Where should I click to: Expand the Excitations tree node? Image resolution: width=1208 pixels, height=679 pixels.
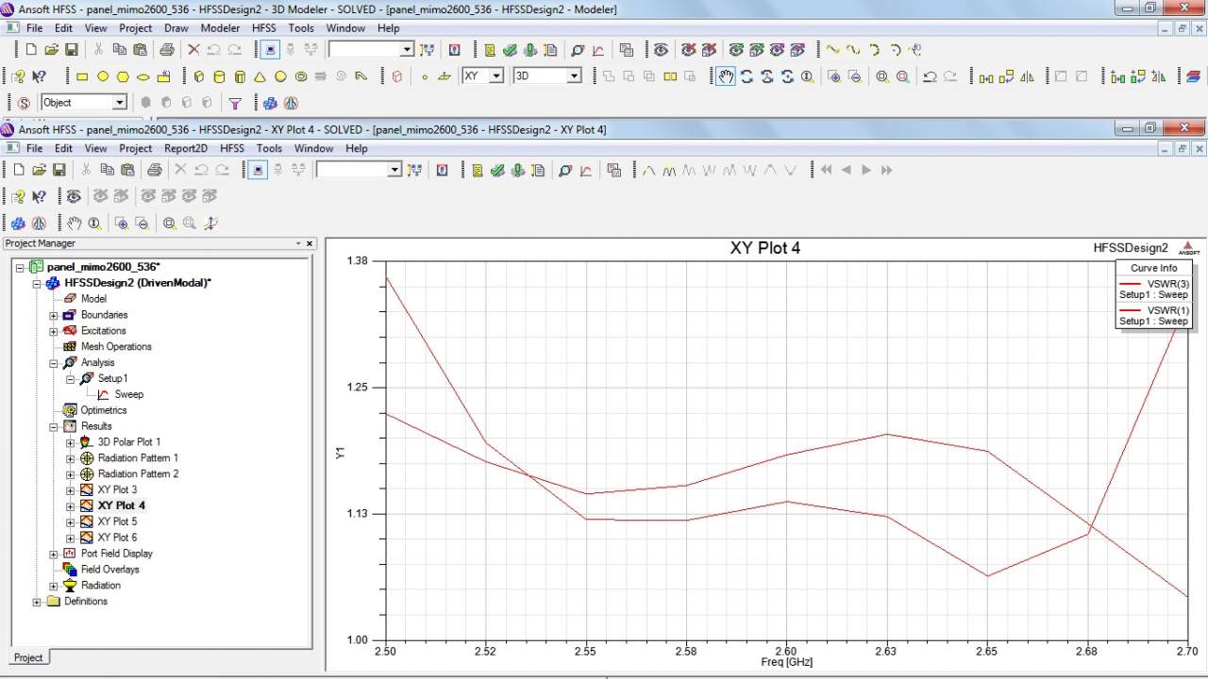[x=54, y=331]
